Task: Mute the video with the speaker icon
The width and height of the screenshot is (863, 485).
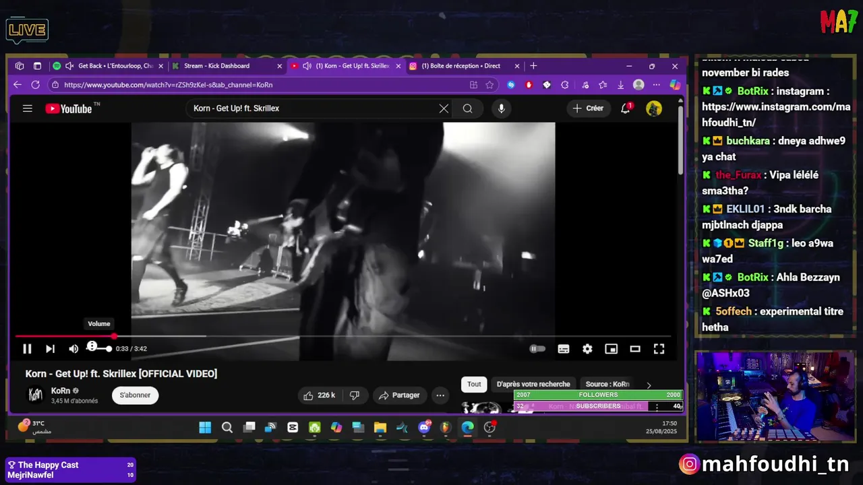Action: [73, 349]
